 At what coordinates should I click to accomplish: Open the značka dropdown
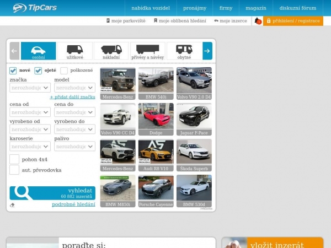coord(30,88)
